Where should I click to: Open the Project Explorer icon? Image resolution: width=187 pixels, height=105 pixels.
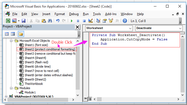(98, 21)
